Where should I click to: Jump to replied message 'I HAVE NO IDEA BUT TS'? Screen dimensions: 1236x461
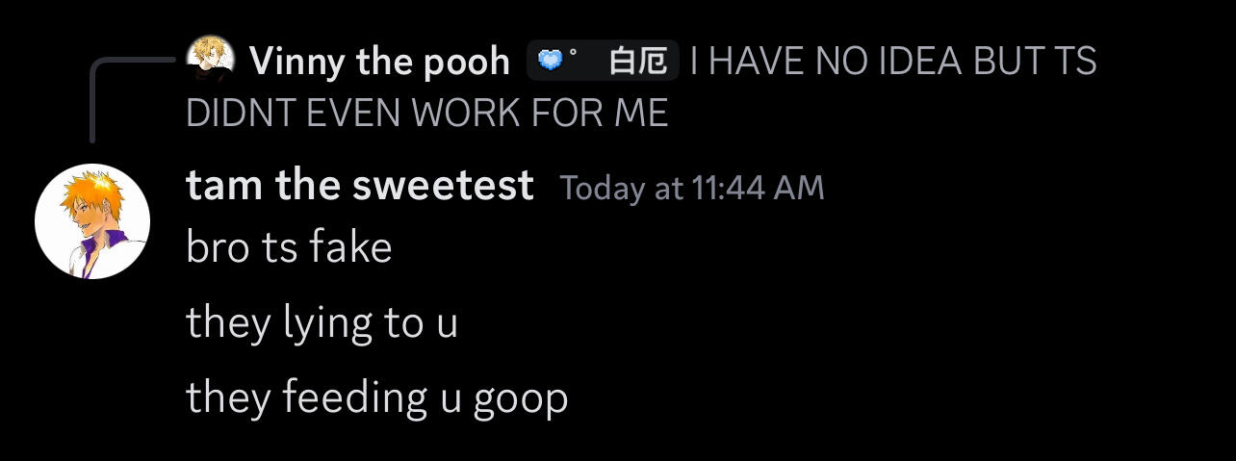[x=894, y=62]
